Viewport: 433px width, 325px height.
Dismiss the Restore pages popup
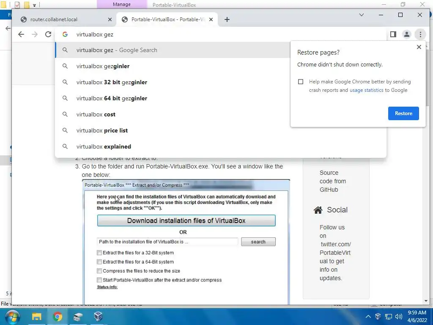(419, 47)
